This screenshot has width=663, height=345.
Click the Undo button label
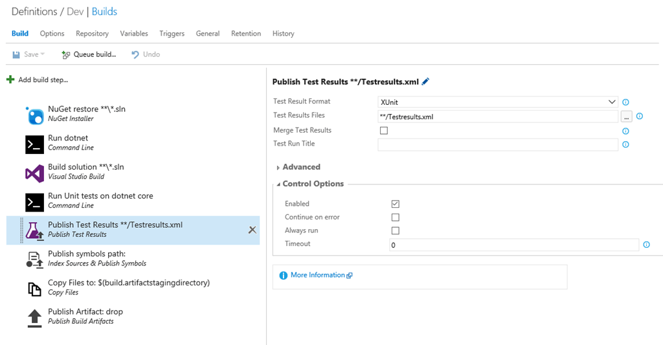click(152, 54)
